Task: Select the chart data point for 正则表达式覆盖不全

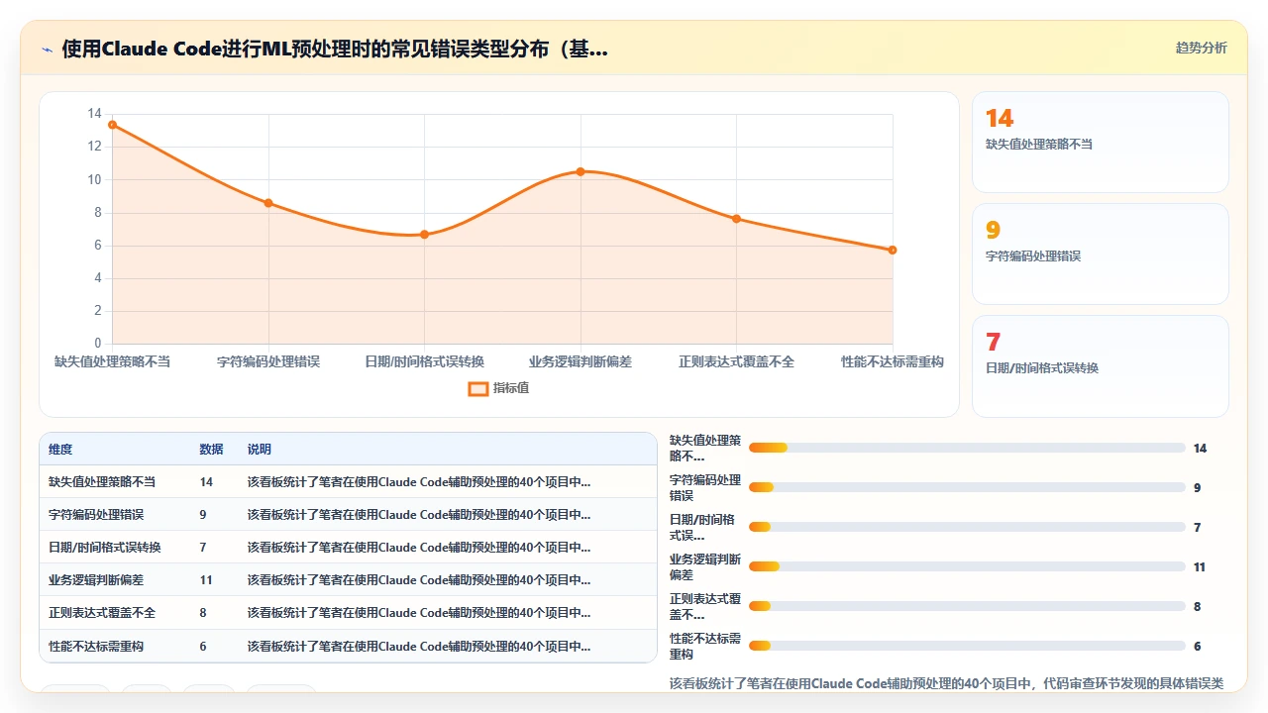Action: [x=736, y=218]
